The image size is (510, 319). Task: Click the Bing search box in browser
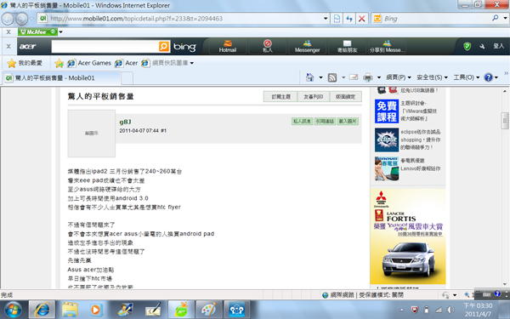436,19
